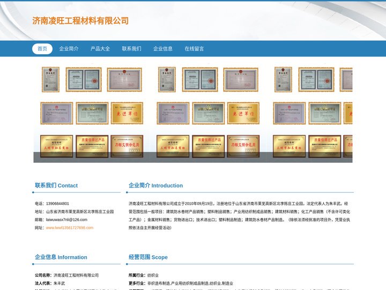Open 在线留言 navigation item
Viewport: 386px width, 290px height.
click(x=194, y=48)
